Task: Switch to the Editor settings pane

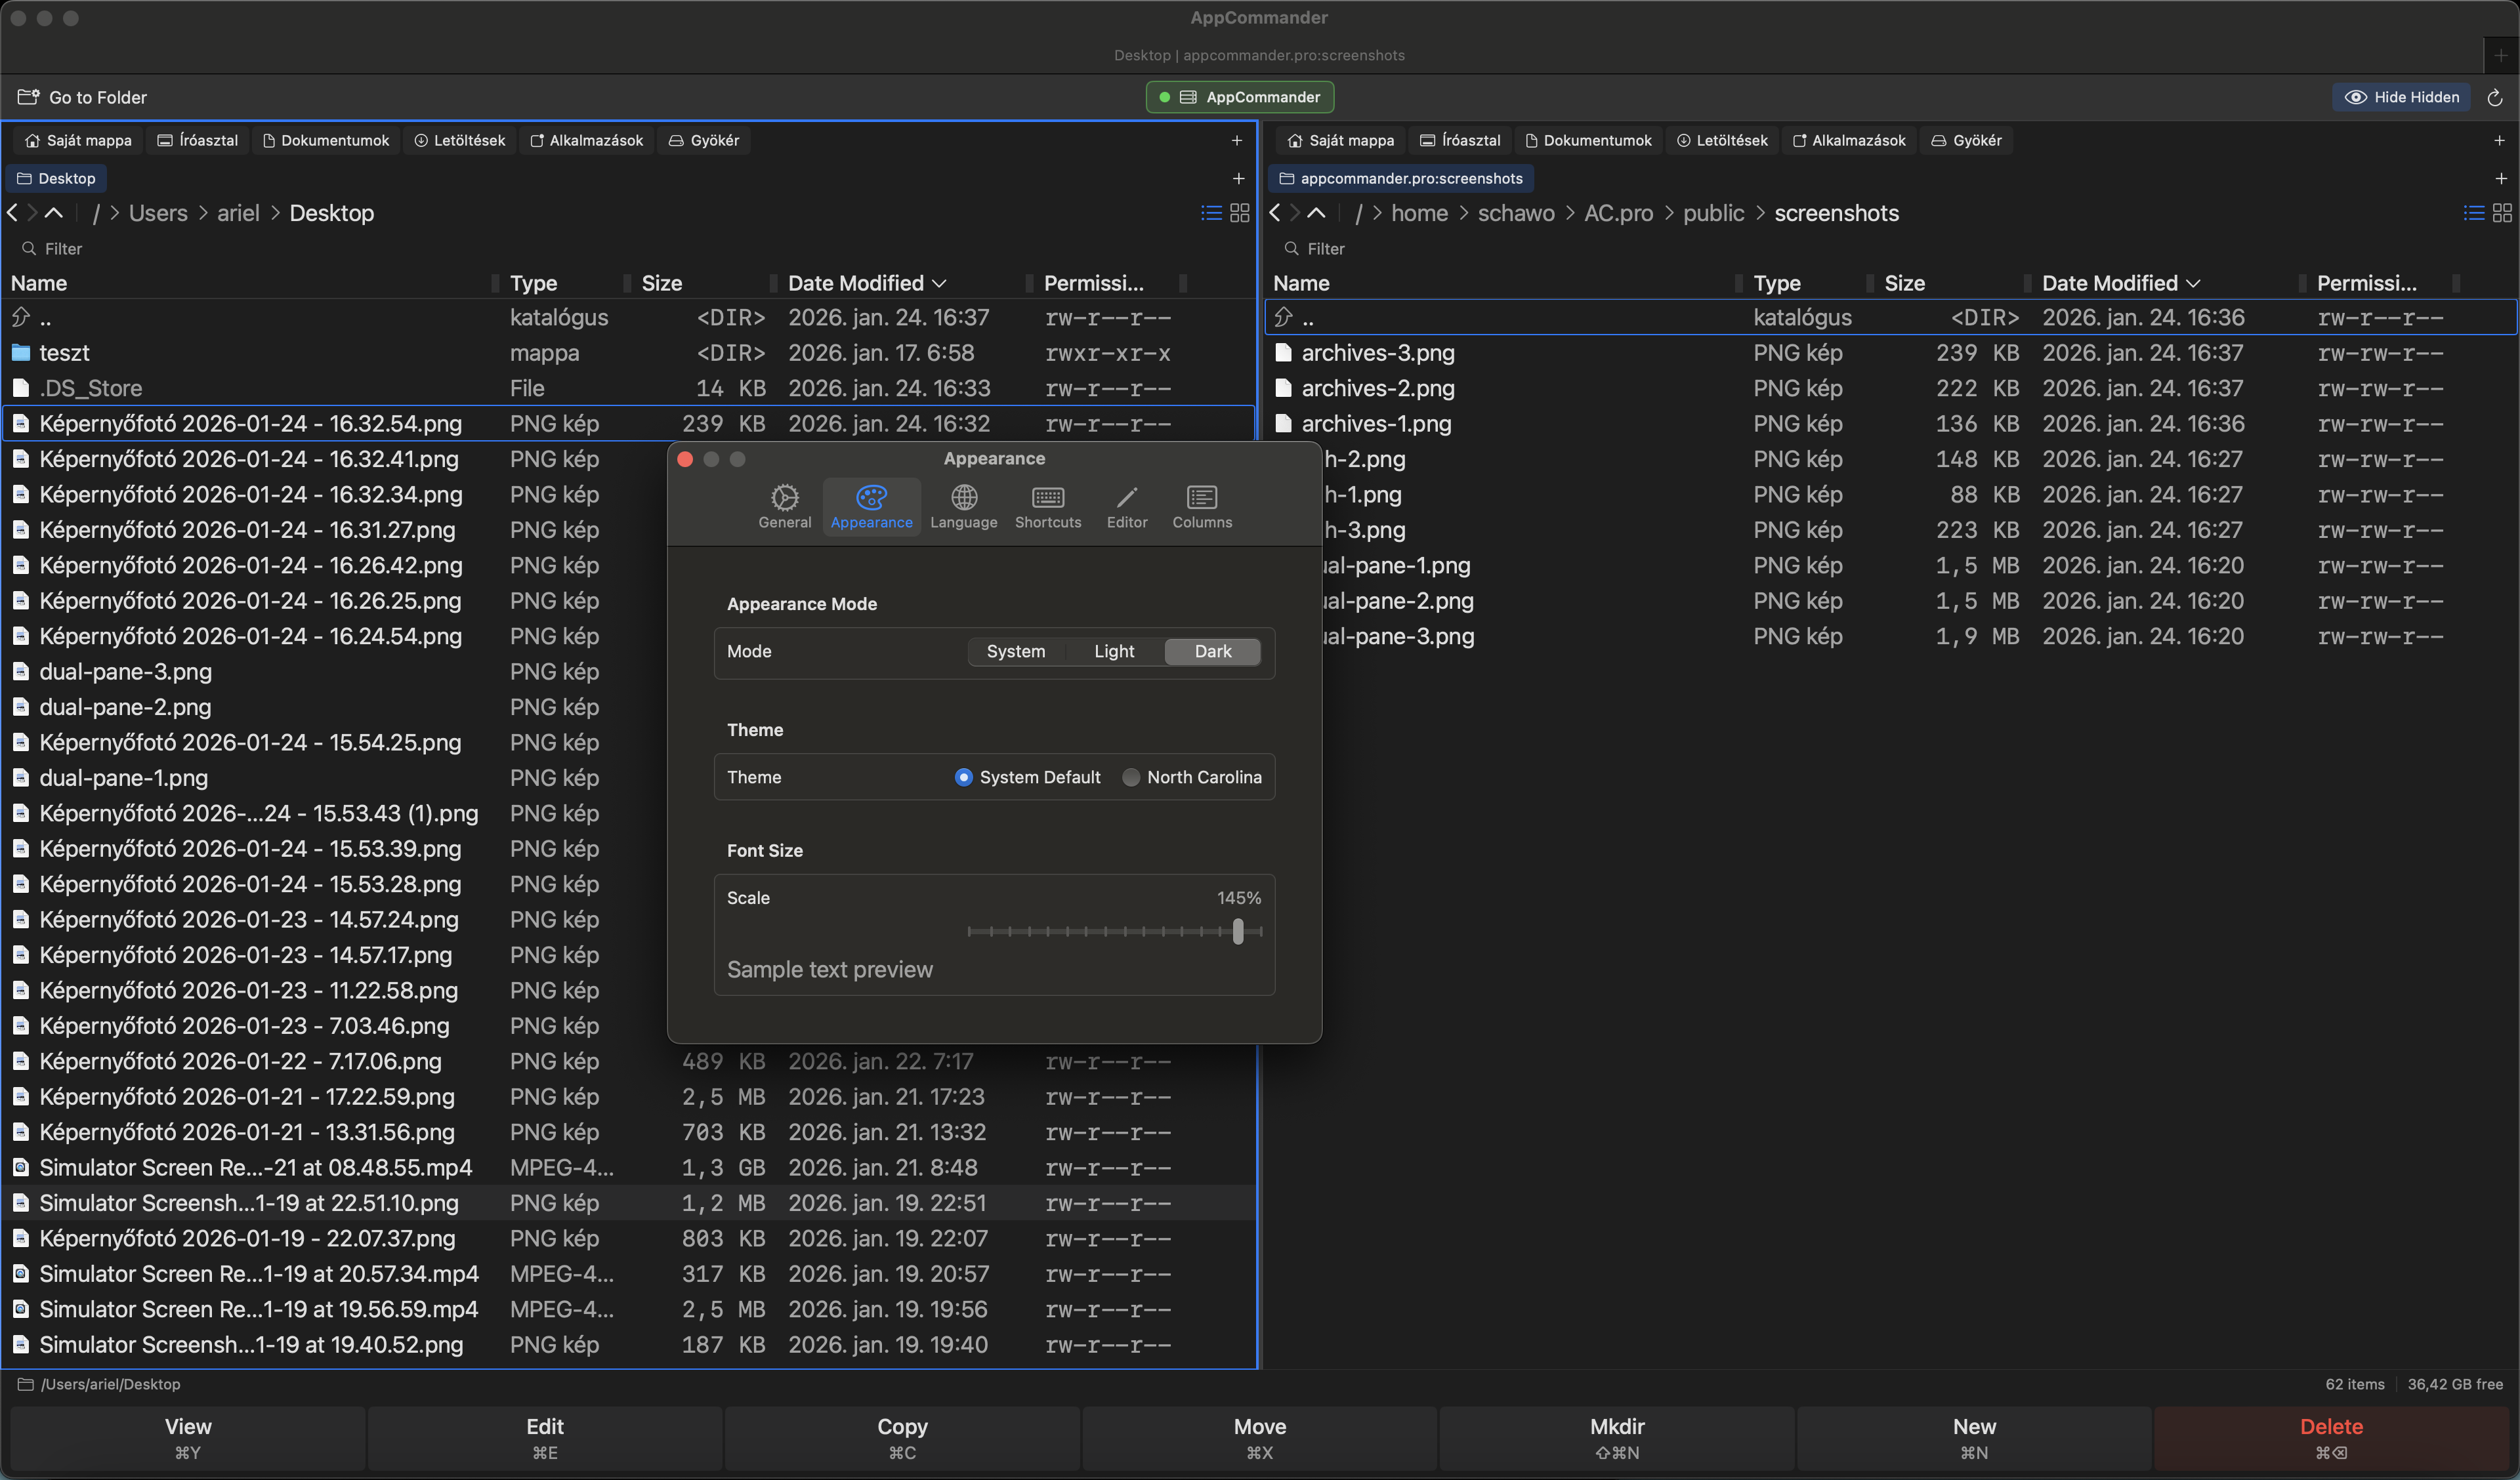Action: pyautogui.click(x=1126, y=505)
